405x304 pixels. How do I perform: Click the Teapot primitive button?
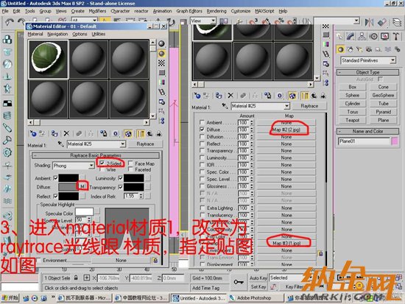point(352,120)
